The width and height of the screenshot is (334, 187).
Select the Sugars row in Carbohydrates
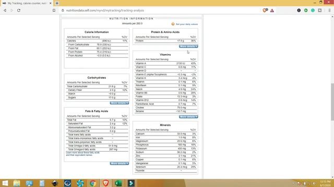click(97, 98)
